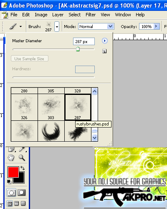Screen dimensions: 167x209
Task: Open the View menu
Action: 105,15
